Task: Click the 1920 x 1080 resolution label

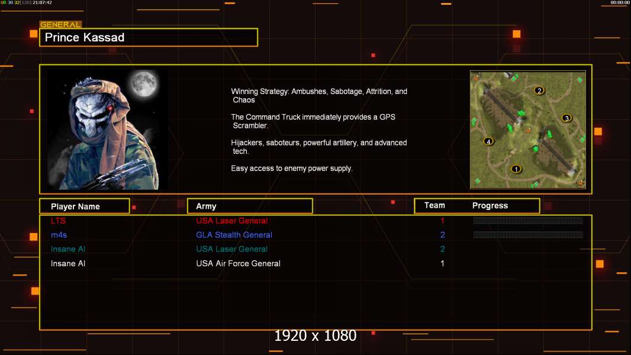Action: 315,335
